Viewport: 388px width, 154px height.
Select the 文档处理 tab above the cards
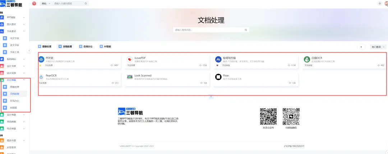65,47
